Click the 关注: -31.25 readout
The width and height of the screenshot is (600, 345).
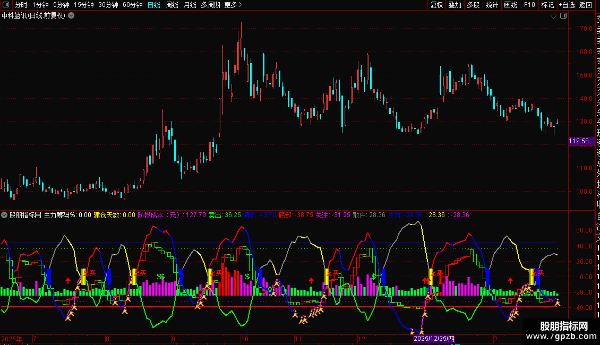[333, 215]
